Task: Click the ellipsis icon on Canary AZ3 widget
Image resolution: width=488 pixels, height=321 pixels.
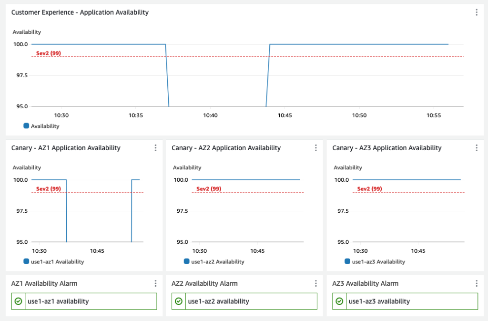Action: click(476, 148)
